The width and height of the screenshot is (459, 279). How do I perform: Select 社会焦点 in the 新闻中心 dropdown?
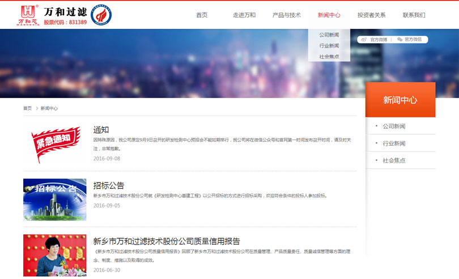click(x=329, y=57)
